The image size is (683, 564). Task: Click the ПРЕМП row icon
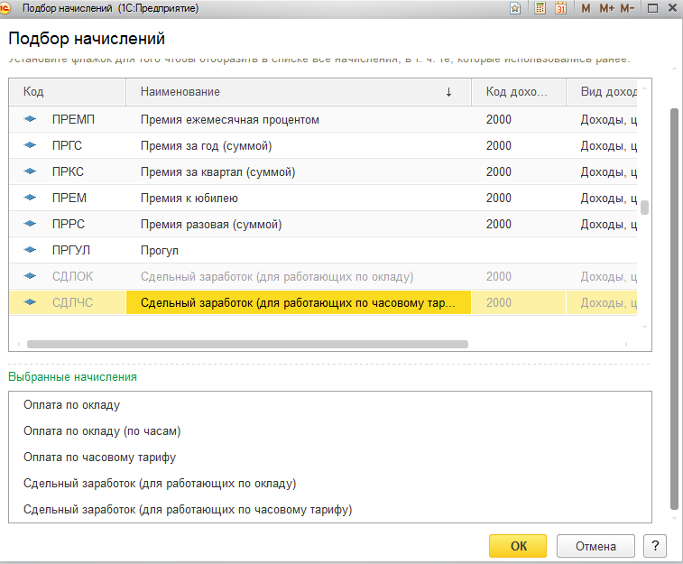coord(31,119)
